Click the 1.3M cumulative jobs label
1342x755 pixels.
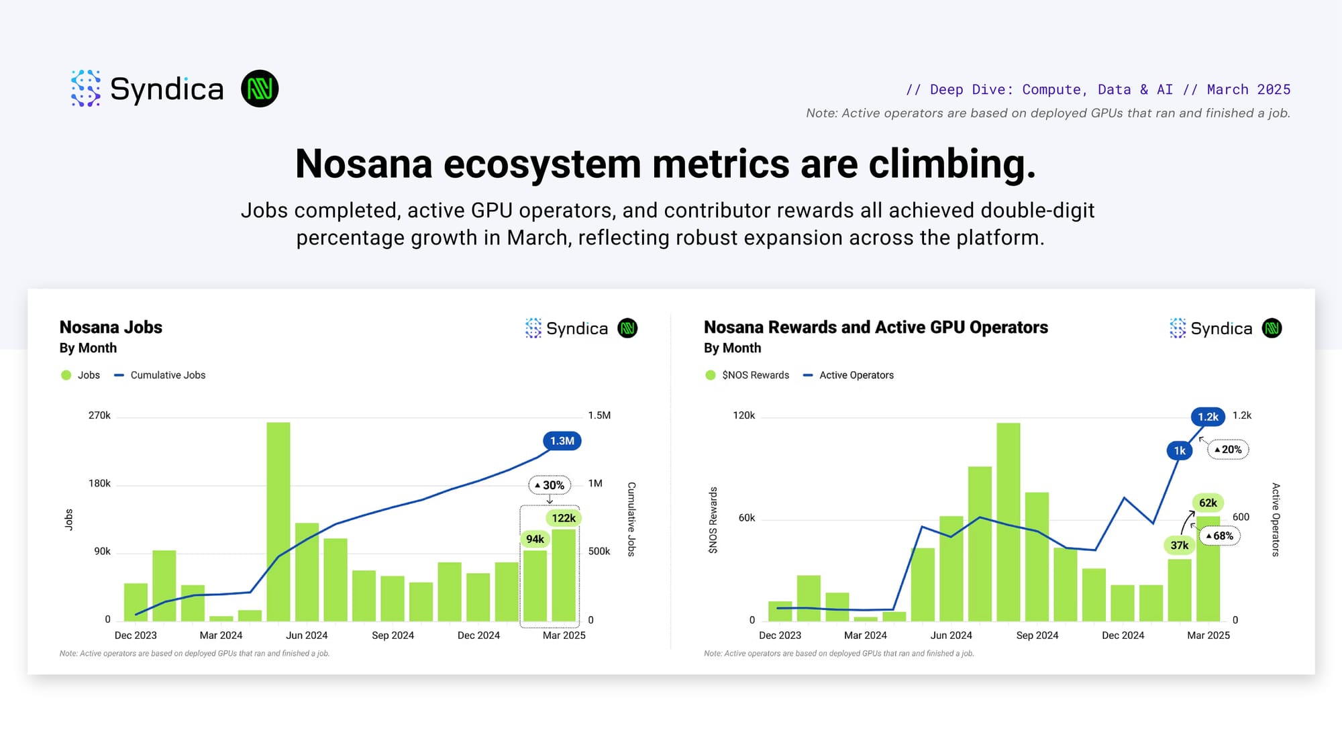pyautogui.click(x=562, y=441)
